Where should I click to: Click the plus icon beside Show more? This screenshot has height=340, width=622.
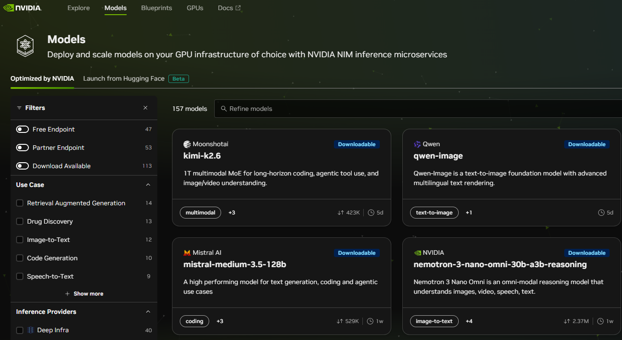point(67,294)
